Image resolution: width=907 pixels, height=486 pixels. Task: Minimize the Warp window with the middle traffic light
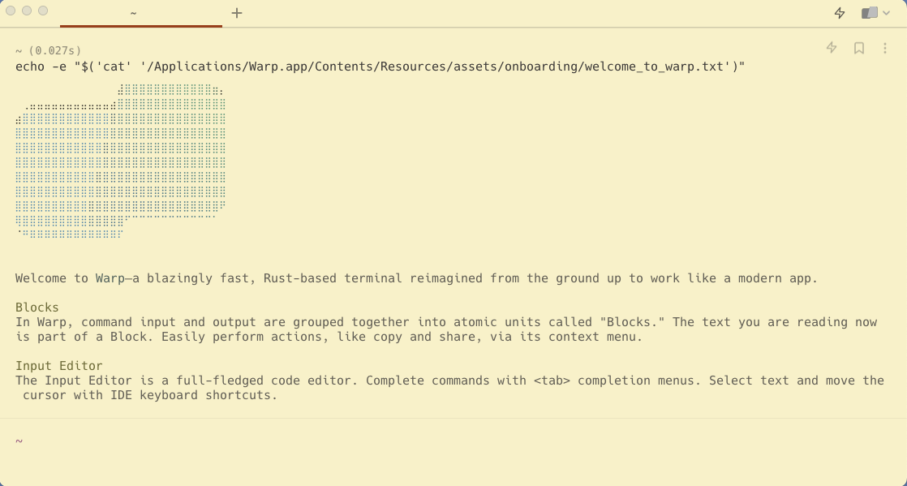click(27, 11)
